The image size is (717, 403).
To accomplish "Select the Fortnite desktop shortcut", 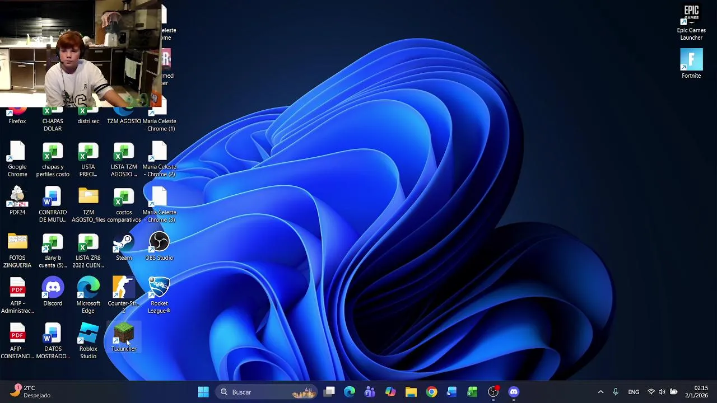I will 691,64.
